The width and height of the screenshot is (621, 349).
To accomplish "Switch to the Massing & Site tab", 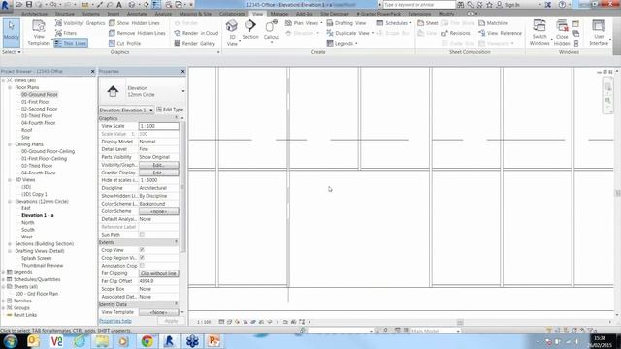I will click(195, 14).
